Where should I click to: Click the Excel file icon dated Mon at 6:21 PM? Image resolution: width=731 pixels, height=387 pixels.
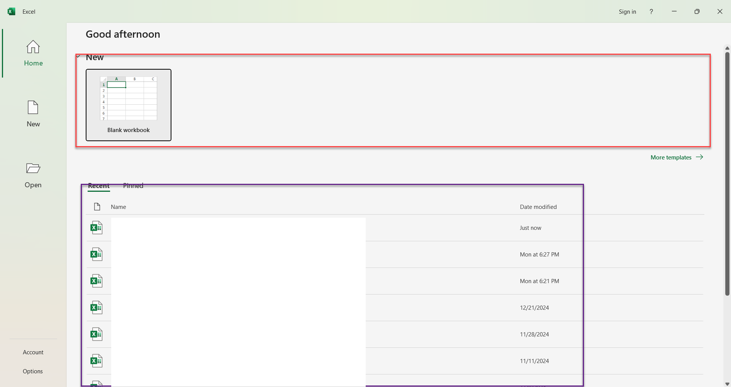96,281
